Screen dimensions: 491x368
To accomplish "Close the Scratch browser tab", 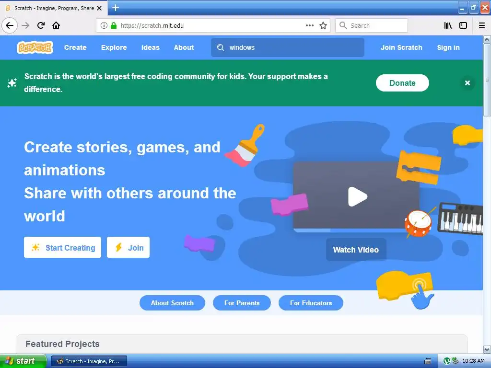I will 99,8.
